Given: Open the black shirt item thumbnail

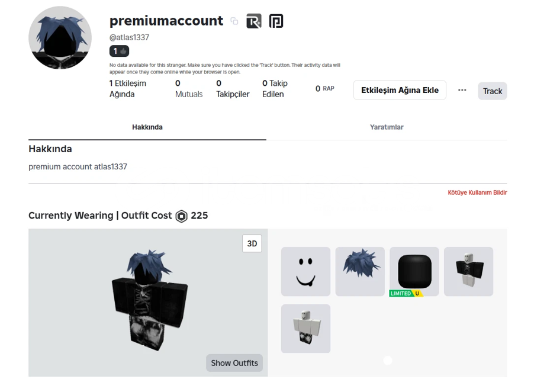Looking at the screenshot, I should pyautogui.click(x=468, y=271).
